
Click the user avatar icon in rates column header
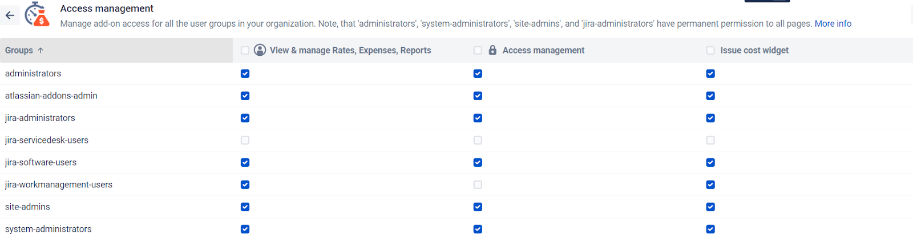click(260, 50)
